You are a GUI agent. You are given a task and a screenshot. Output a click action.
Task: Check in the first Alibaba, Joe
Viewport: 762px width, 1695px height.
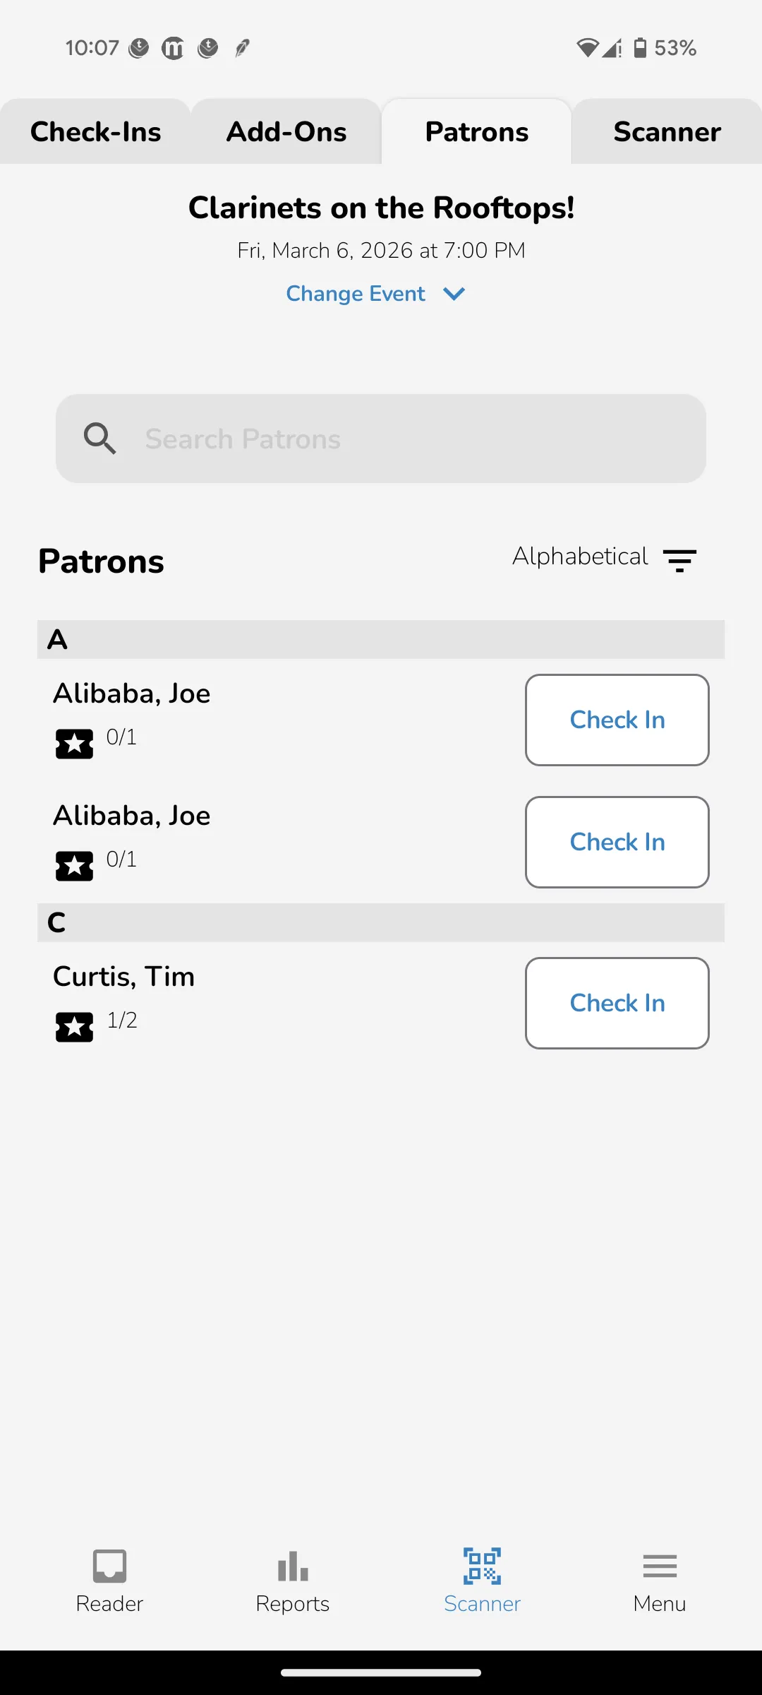[x=617, y=720]
